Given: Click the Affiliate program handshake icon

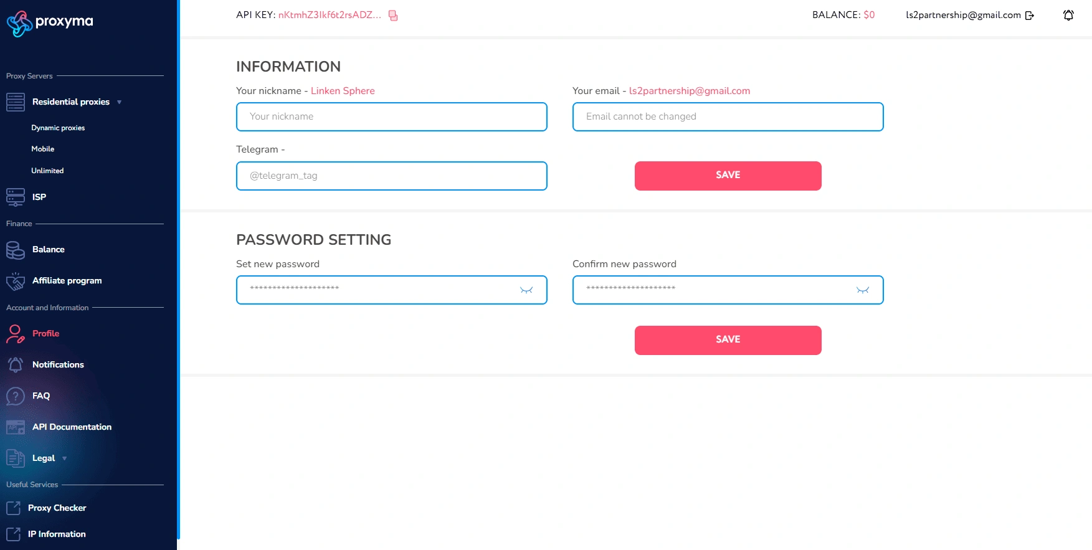Looking at the screenshot, I should [x=16, y=281].
